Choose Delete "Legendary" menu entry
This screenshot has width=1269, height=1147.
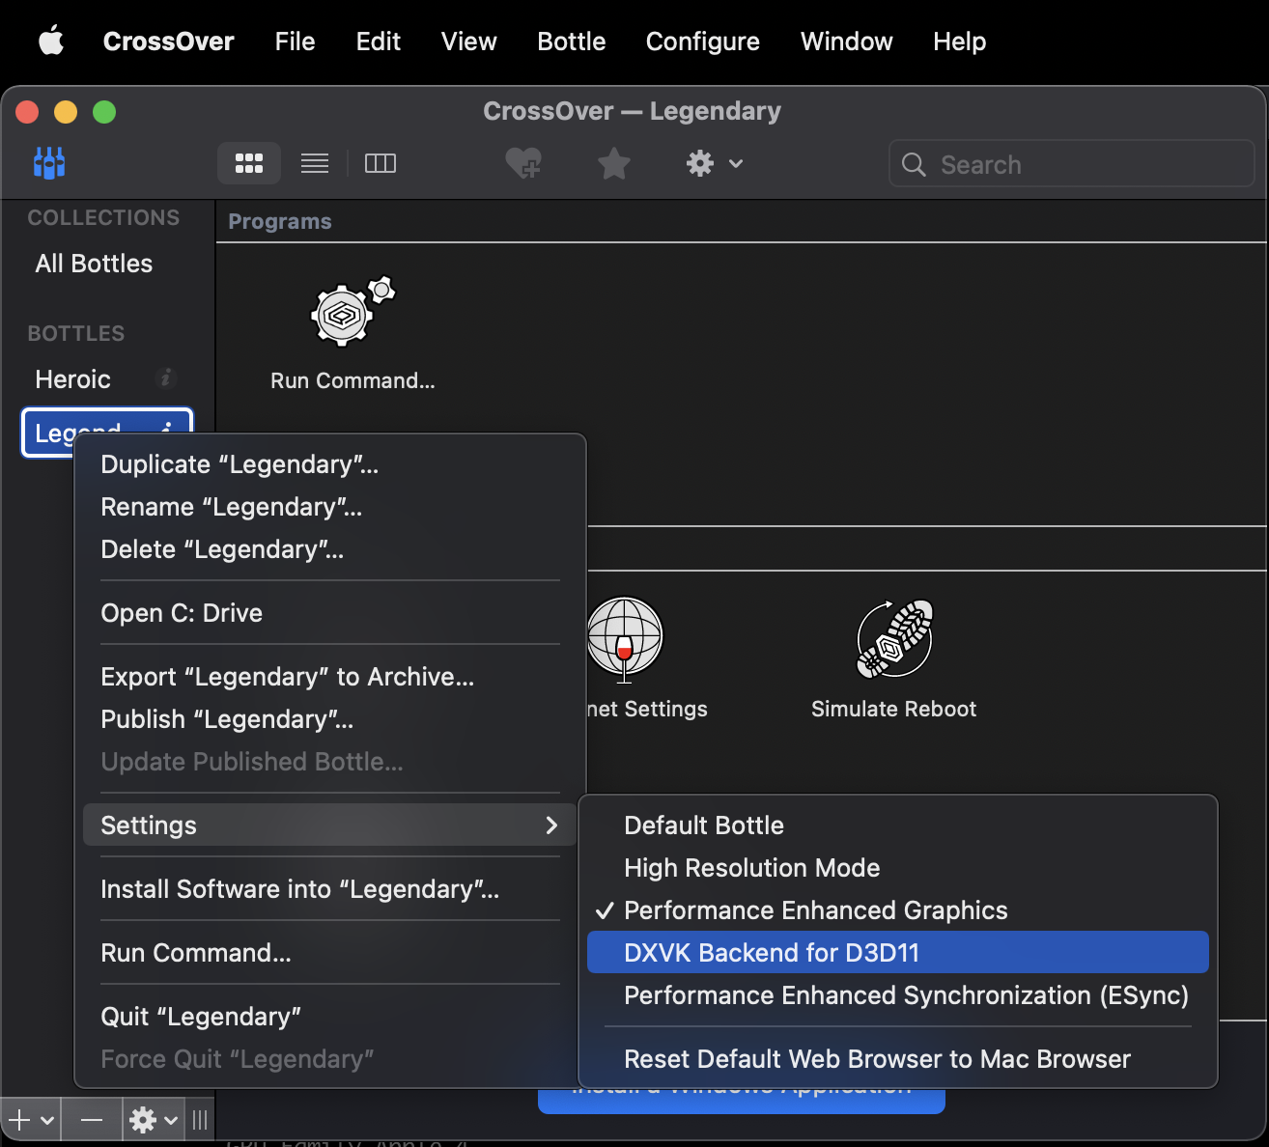point(330,549)
